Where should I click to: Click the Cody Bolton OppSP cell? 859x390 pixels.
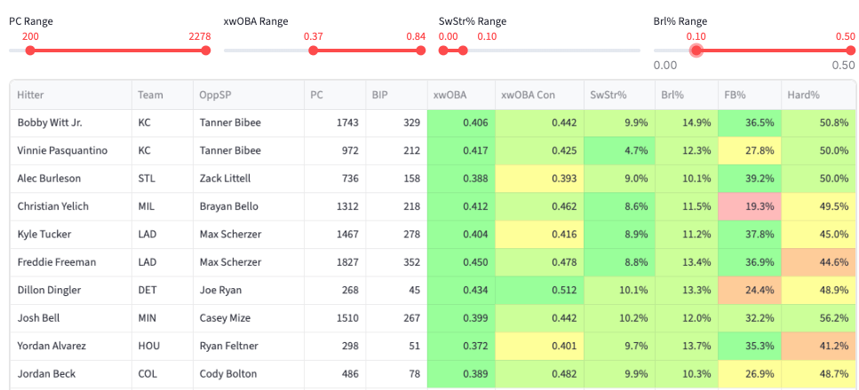[x=249, y=374]
